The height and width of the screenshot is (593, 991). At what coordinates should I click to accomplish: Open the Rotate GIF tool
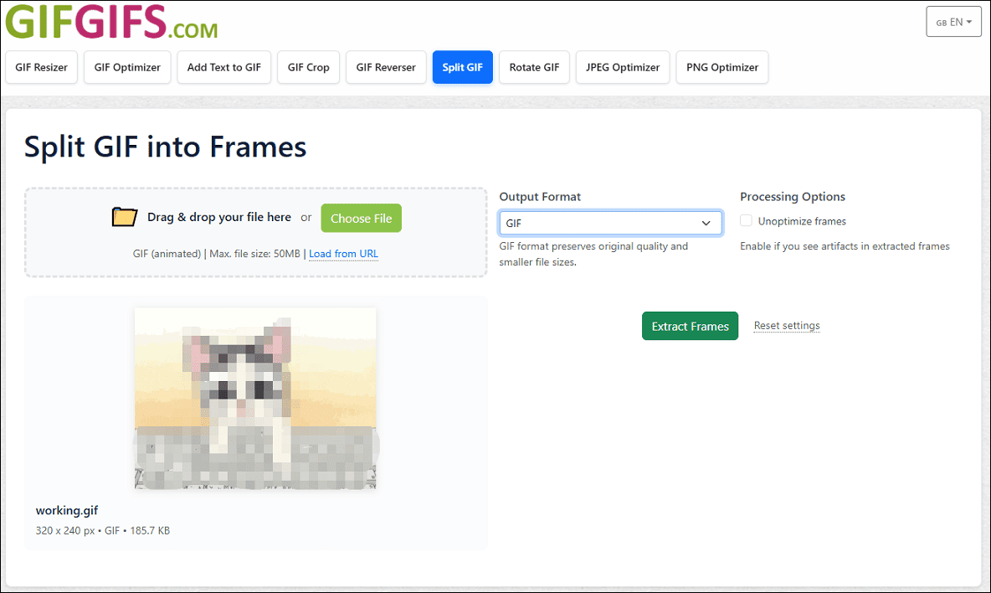click(x=534, y=67)
